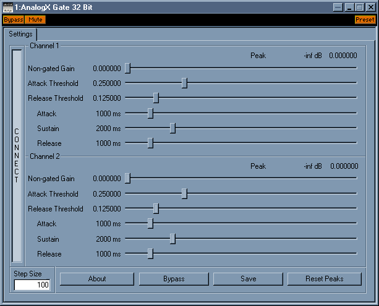Click Channel 1 Release Threshold slider handle
Image resolution: width=379 pixels, height=306 pixels.
tap(156, 98)
